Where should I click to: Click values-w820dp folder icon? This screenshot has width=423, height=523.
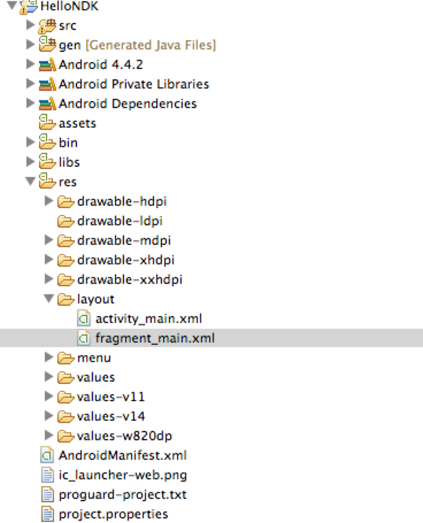point(66,436)
